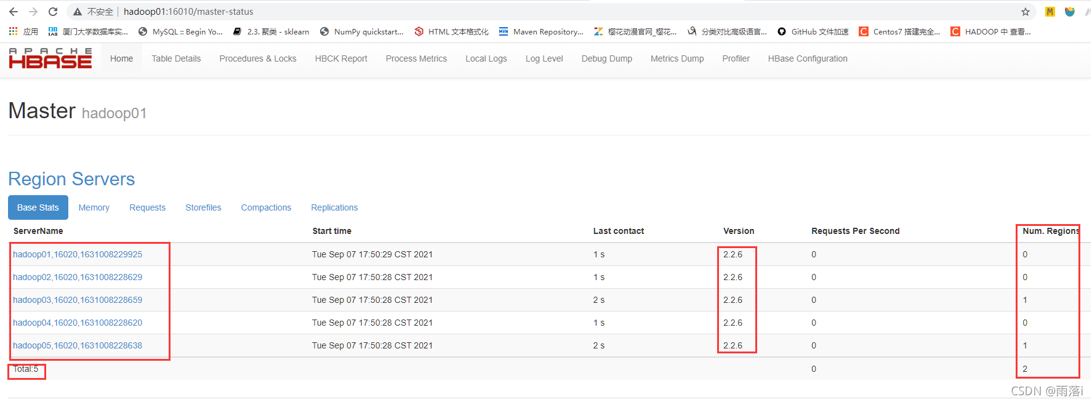Open the Log Level page
1092x402 pixels.
pos(544,58)
